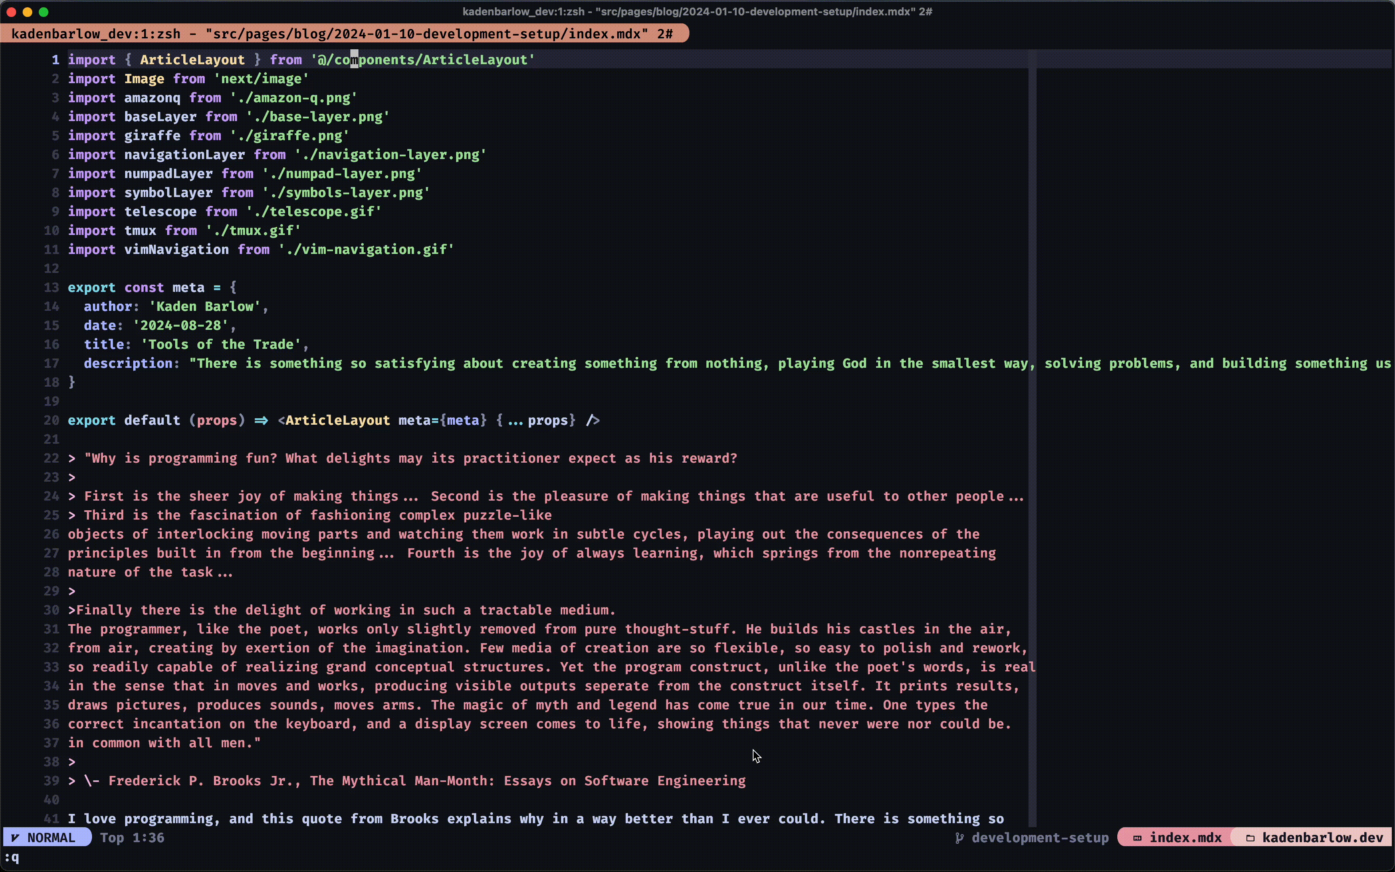Click the NORMAL mode label in statusline
The height and width of the screenshot is (872, 1395).
[51, 837]
